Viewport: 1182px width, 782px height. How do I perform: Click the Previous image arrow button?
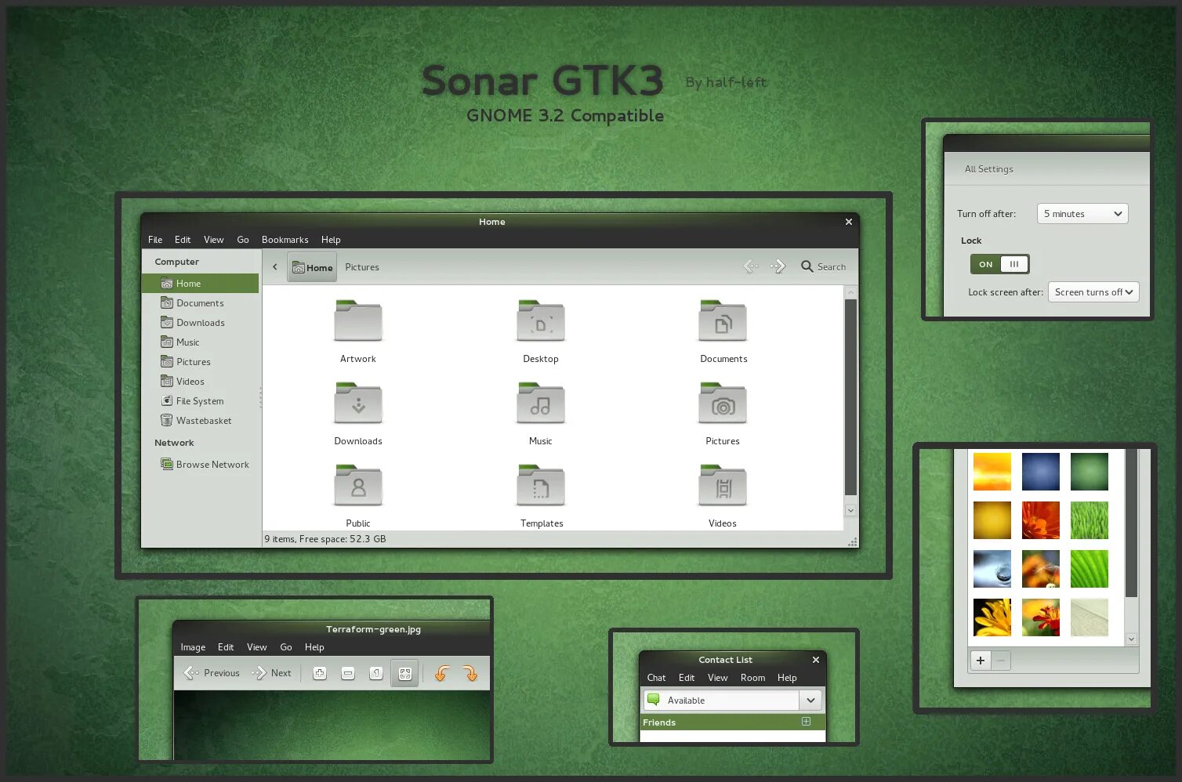click(x=211, y=673)
